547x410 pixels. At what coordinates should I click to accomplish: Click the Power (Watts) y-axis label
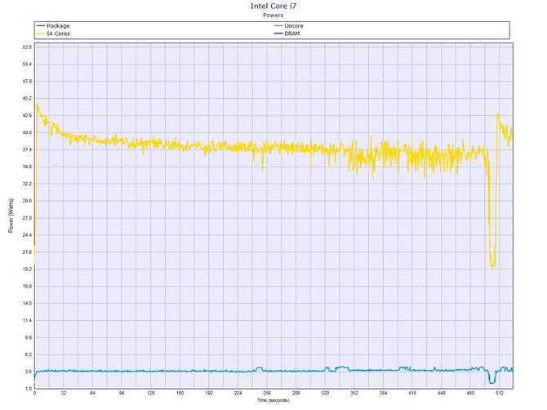click(x=11, y=216)
